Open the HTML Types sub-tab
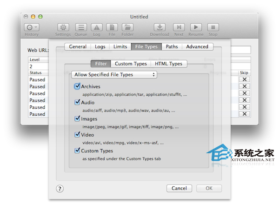The width and height of the screenshot is (279, 203). coord(169,64)
